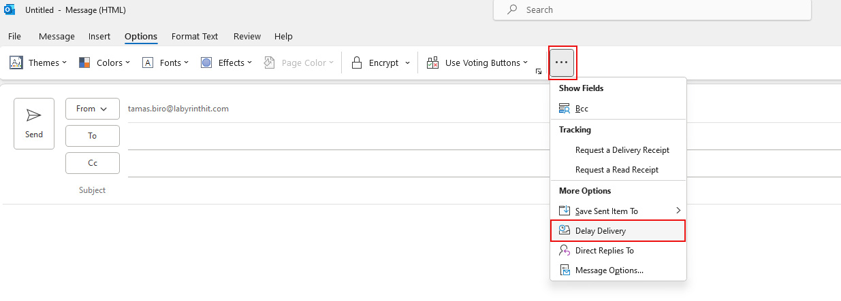Click the To recipients button
Image resolution: width=841 pixels, height=301 pixels.
(93, 136)
